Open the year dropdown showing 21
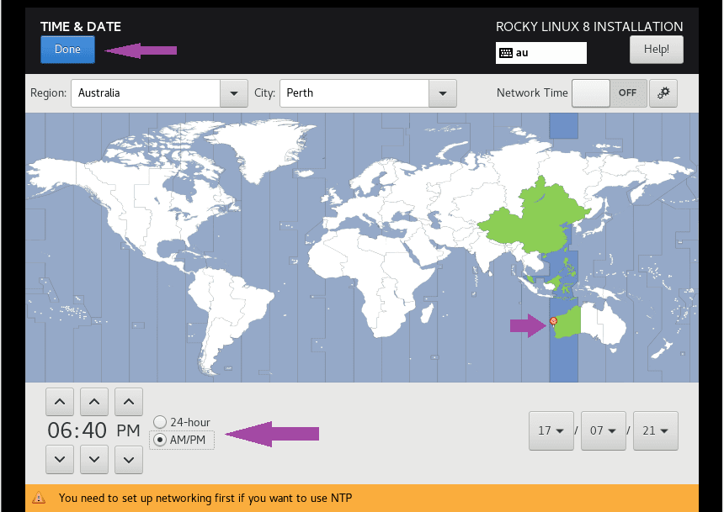724x512 pixels. 656,430
